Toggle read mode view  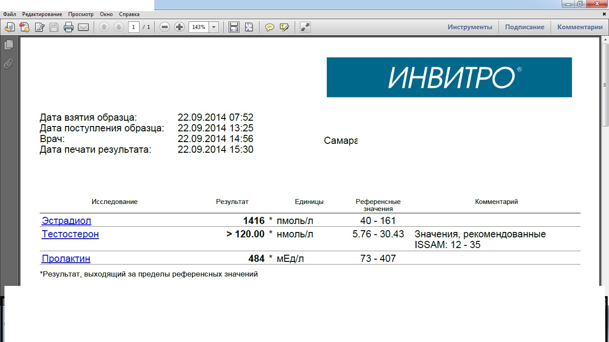point(305,28)
